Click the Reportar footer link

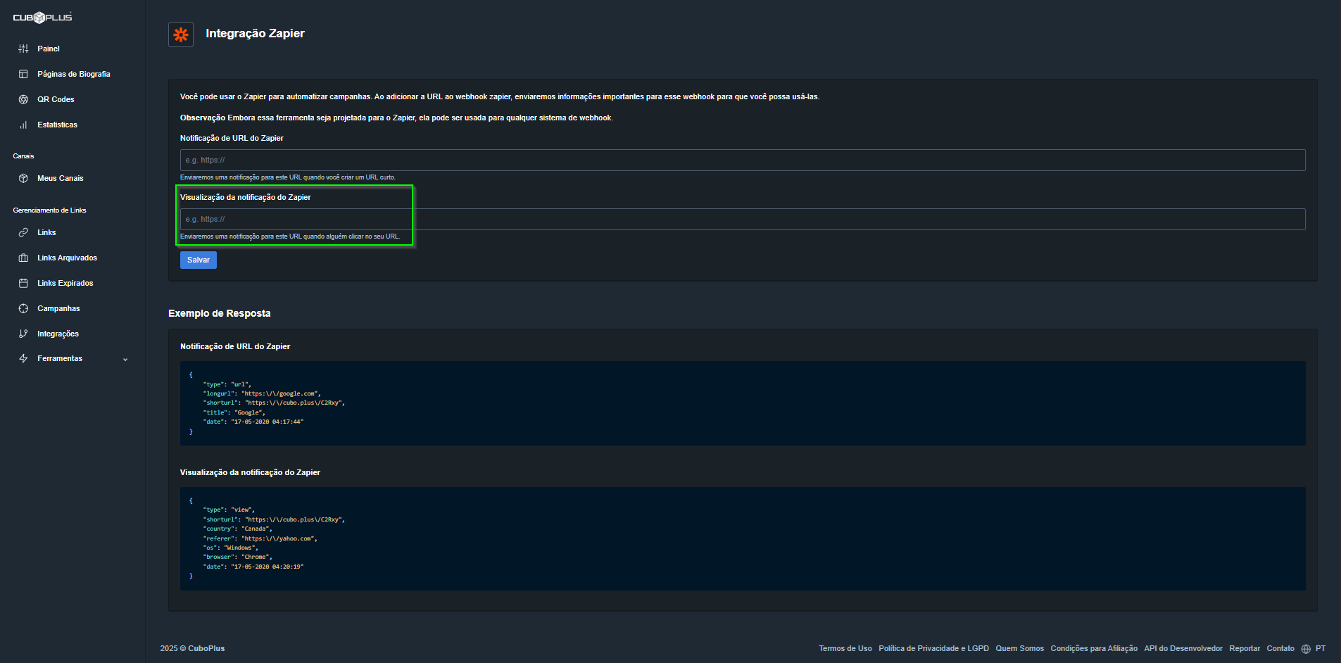tap(1245, 649)
